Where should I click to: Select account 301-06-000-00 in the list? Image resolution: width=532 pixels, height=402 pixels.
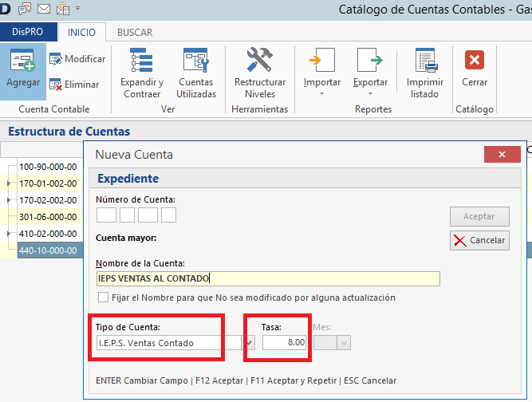click(48, 217)
